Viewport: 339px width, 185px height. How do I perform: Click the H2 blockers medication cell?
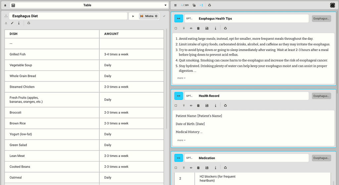tap(263, 178)
